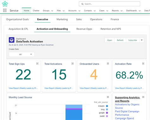Screen dimensions: 150x120
Task: View Report link under Total Activations
Action: [59, 88]
